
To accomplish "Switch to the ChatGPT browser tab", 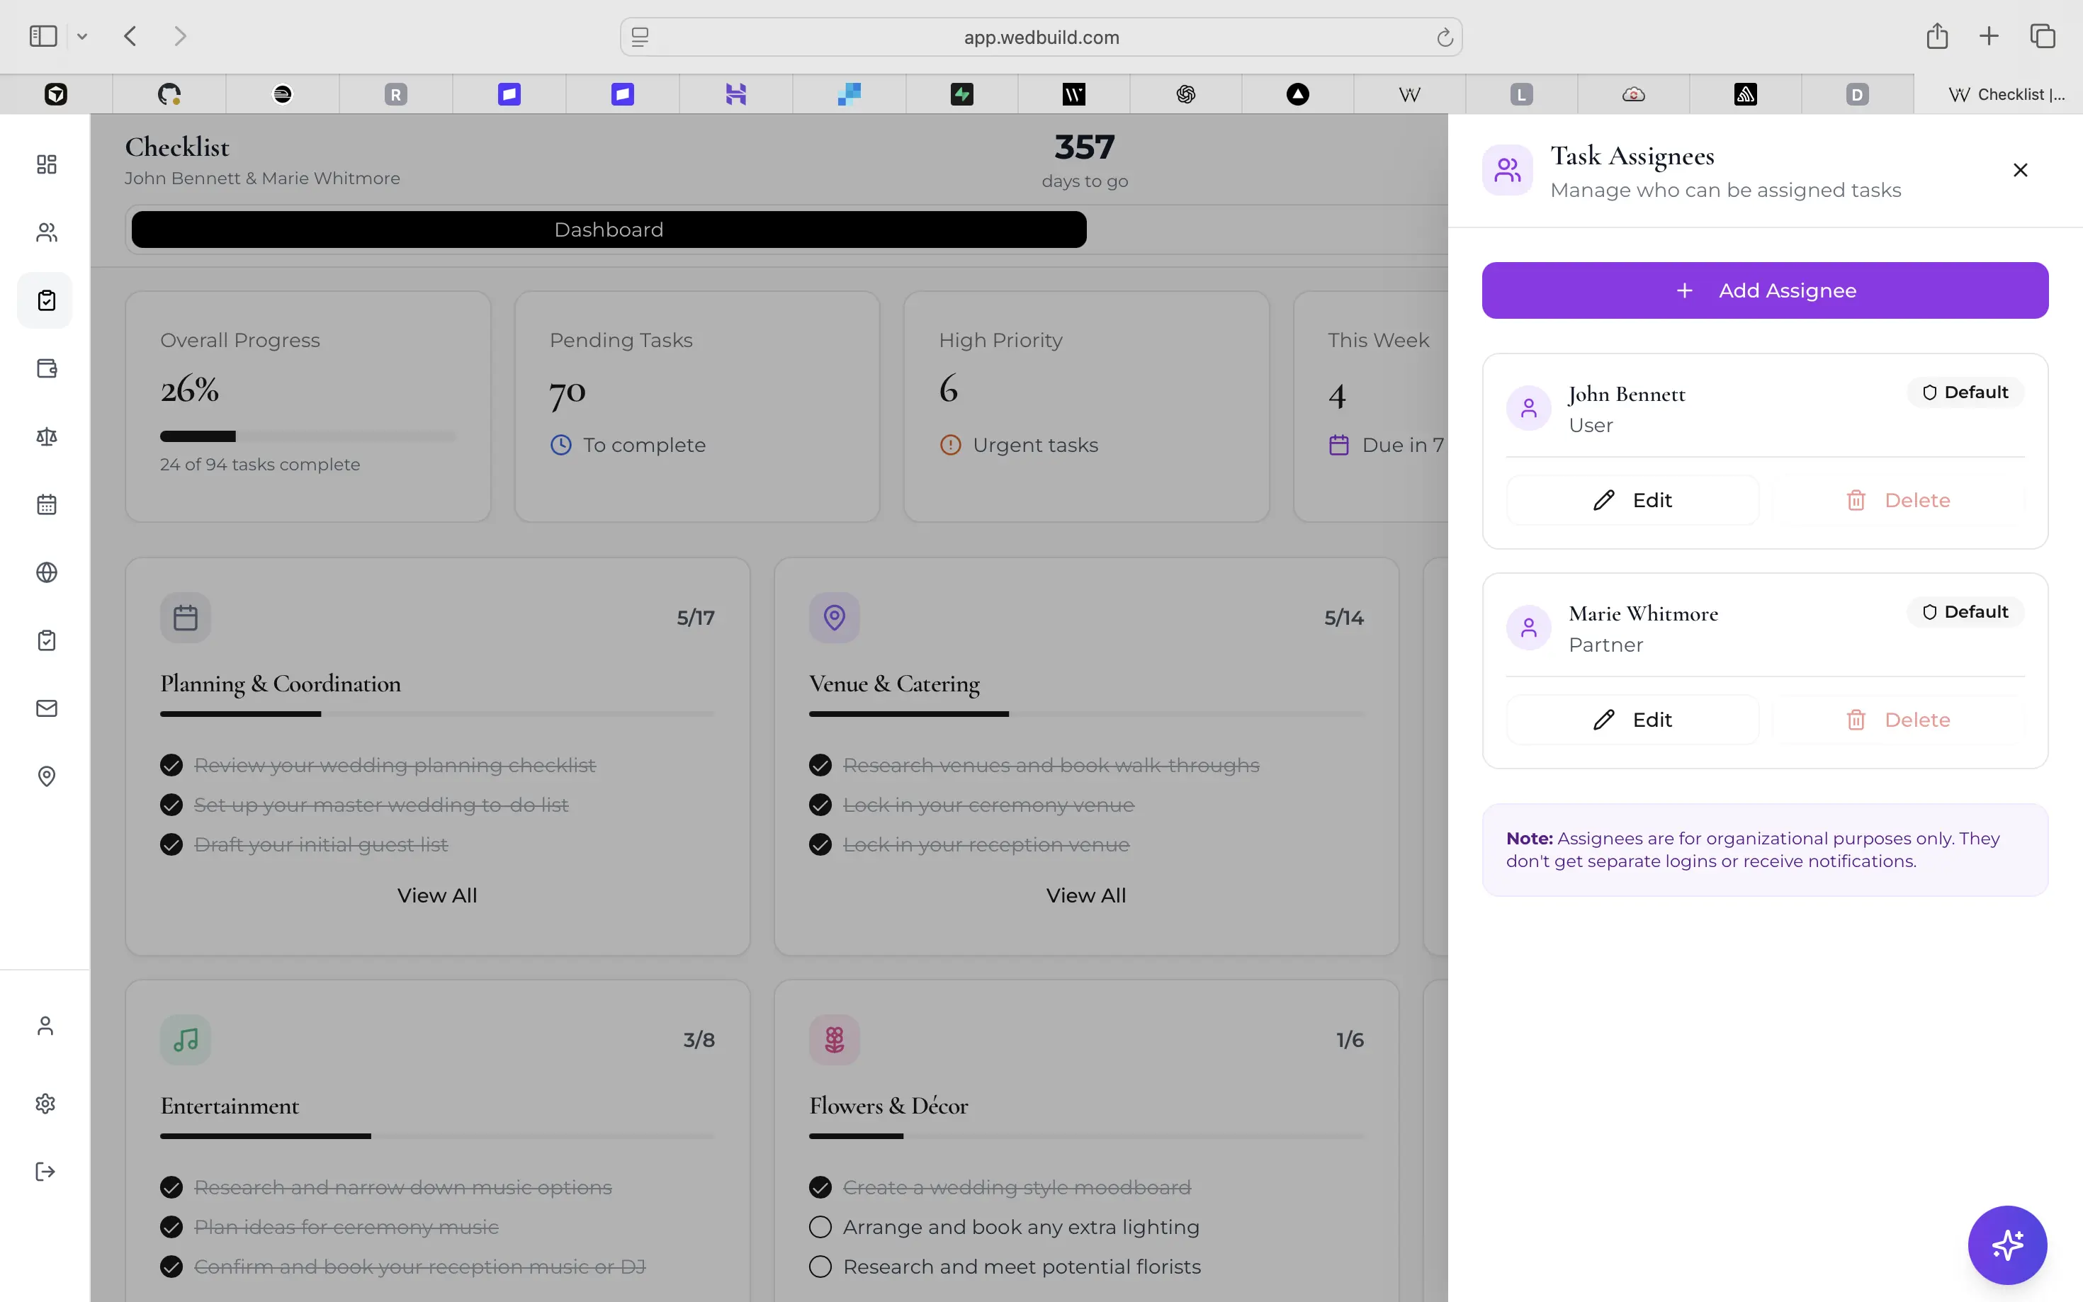I will coord(1186,94).
